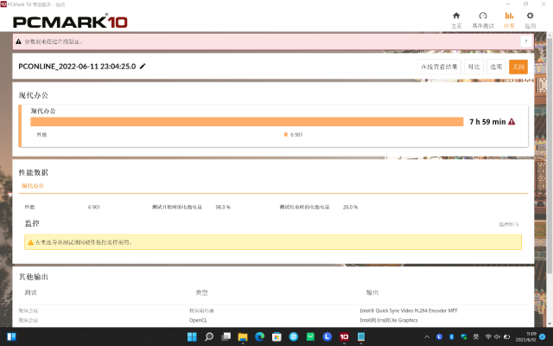Image resolution: width=553 pixels, height=346 pixels.
Task: Open the Windows Start menu in the taskbar centre
Action: 192,336
